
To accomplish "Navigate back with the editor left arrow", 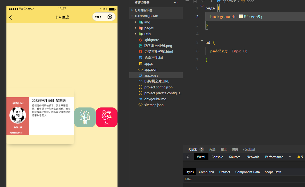I will (203, 1).
